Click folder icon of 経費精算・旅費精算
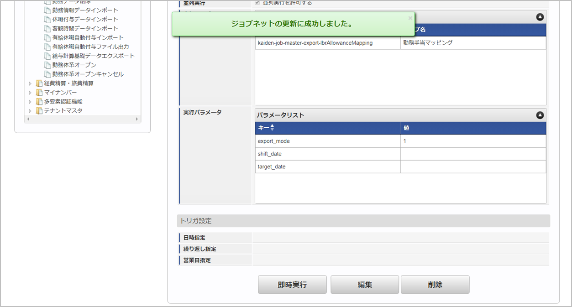Viewport: 572px width, 307px height. [39, 83]
